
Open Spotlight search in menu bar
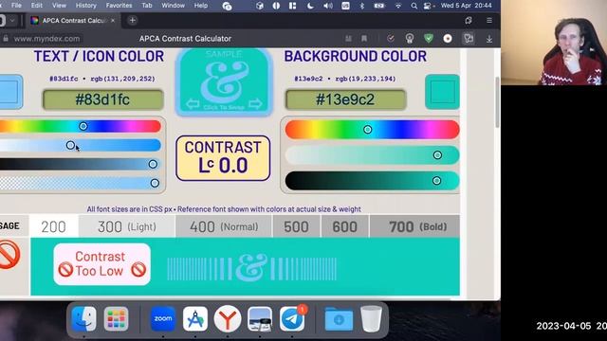coord(414,6)
